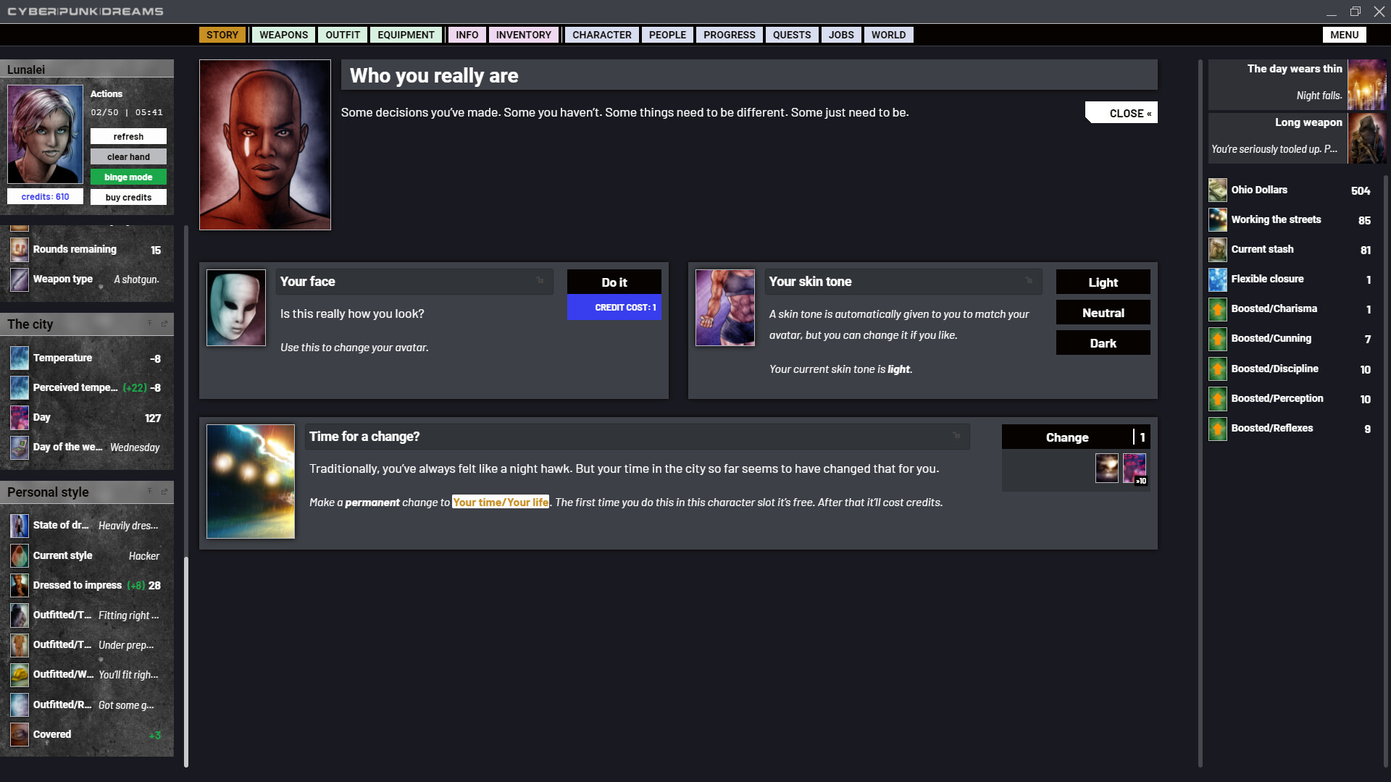Select Neutral skin tone option
The height and width of the screenshot is (782, 1391).
point(1103,312)
